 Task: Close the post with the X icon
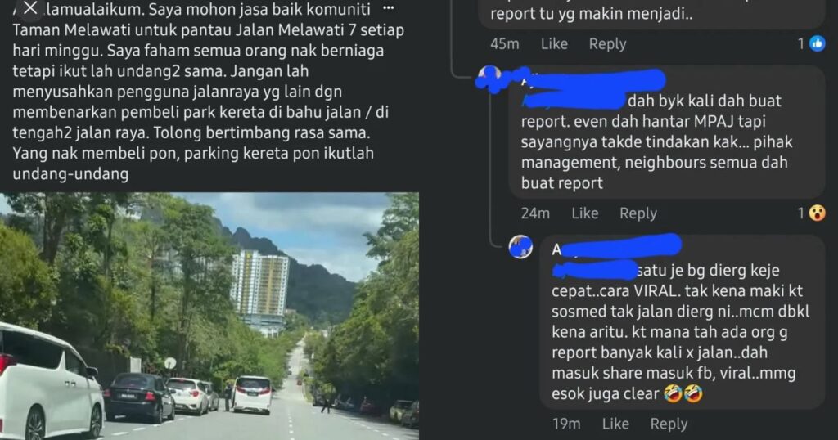tap(30, 8)
